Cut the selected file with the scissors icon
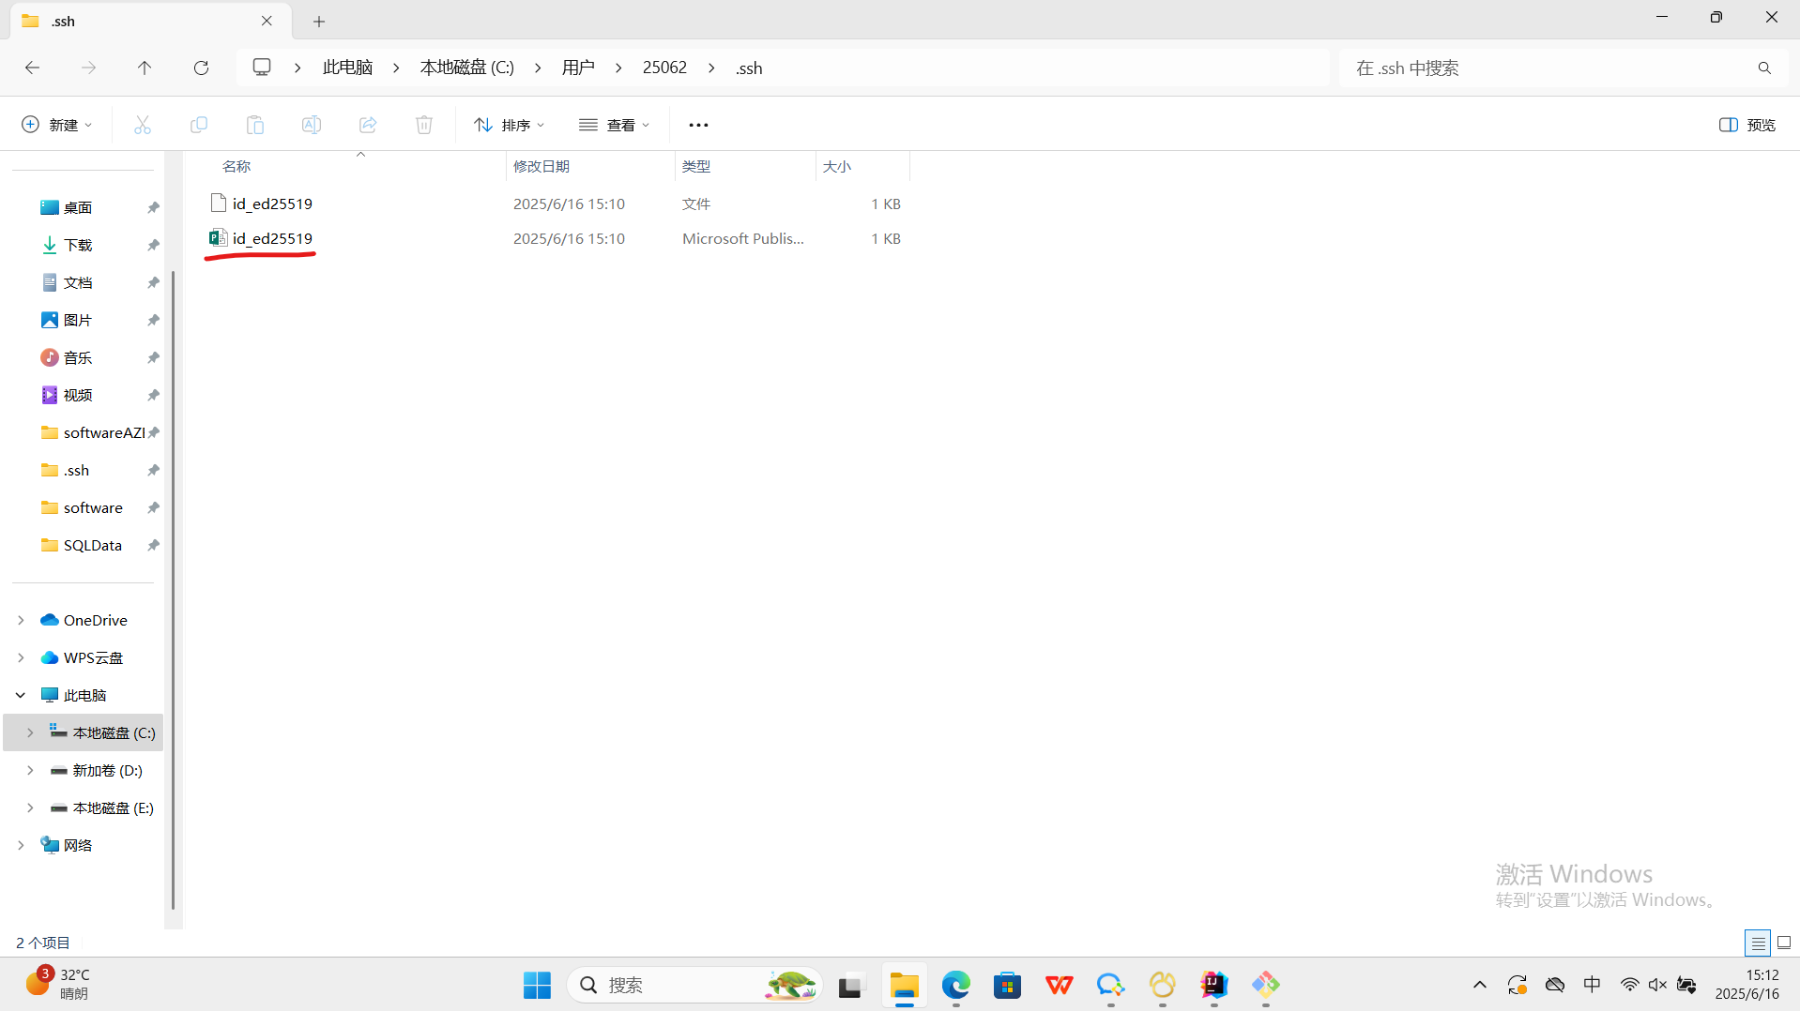This screenshot has width=1800, height=1011. tap(142, 124)
